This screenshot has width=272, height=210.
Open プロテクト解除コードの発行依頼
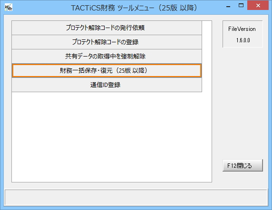coord(107,28)
